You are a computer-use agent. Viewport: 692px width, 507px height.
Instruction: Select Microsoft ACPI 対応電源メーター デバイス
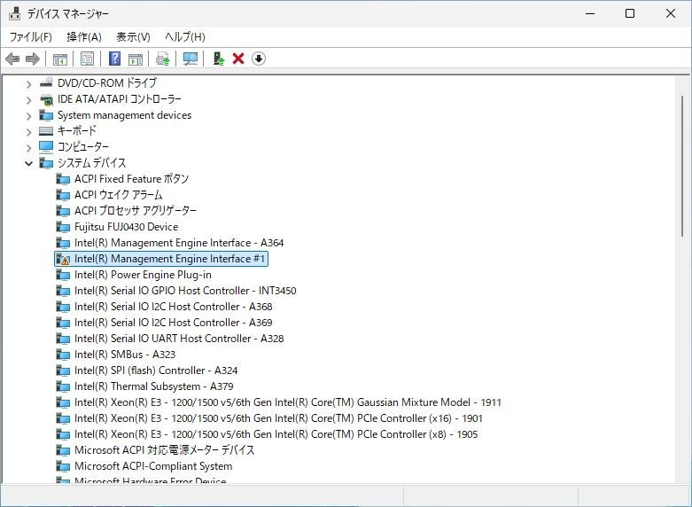164,450
